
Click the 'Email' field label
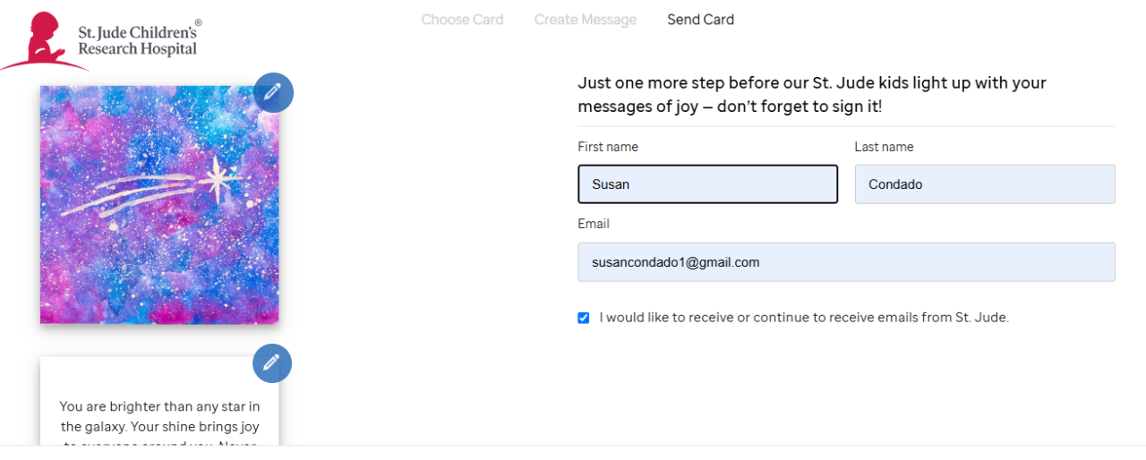pos(594,224)
